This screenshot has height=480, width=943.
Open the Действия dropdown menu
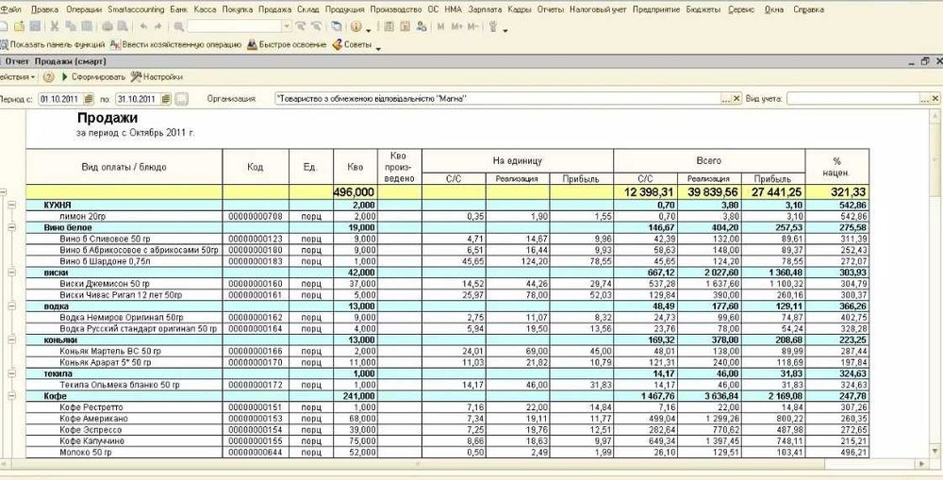[17, 77]
